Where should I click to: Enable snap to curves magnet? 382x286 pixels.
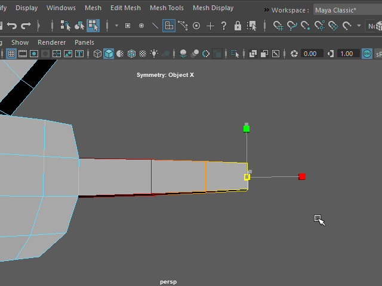(292, 26)
